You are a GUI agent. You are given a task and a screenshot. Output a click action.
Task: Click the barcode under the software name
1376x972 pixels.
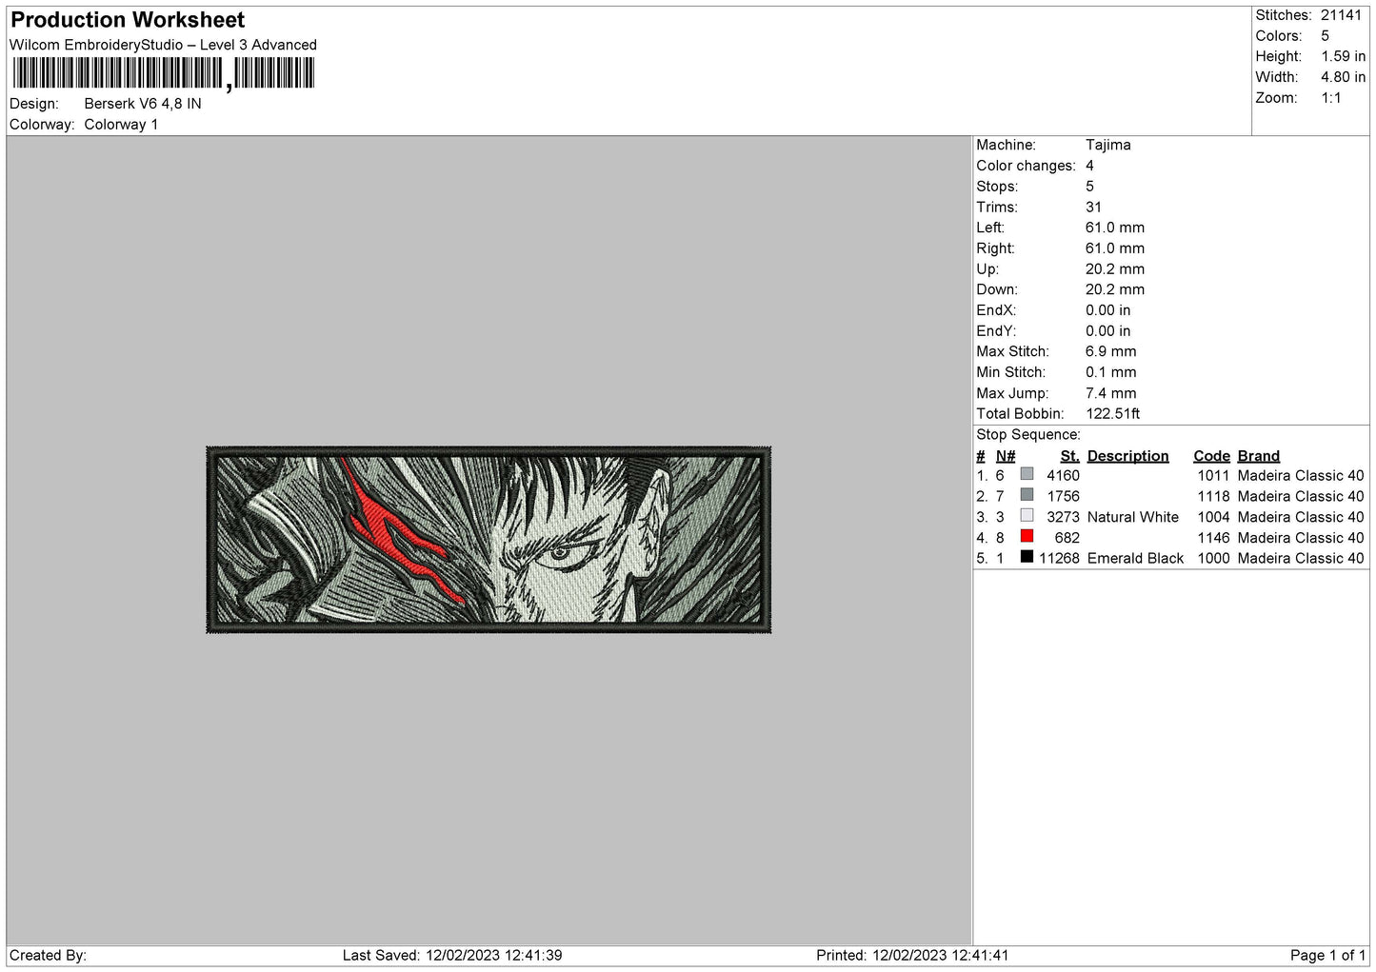pyautogui.click(x=163, y=73)
